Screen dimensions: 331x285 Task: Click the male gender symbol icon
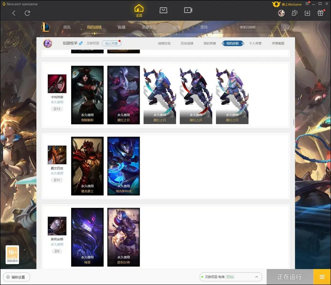click(x=81, y=43)
